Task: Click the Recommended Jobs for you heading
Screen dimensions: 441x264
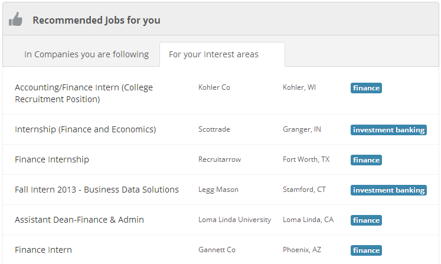Action: click(x=96, y=20)
